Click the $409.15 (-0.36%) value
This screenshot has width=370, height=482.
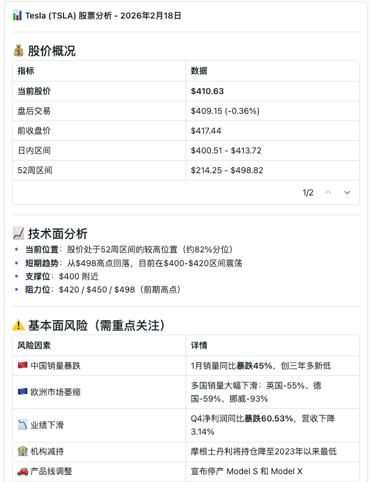pyautogui.click(x=225, y=111)
